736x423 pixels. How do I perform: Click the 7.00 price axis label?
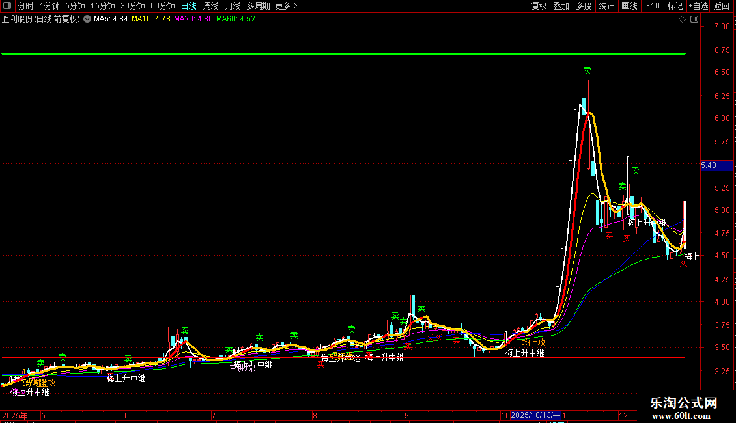722,27
